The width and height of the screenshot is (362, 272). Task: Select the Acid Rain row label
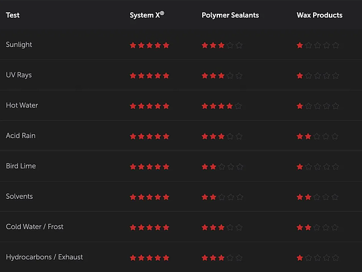(21, 136)
